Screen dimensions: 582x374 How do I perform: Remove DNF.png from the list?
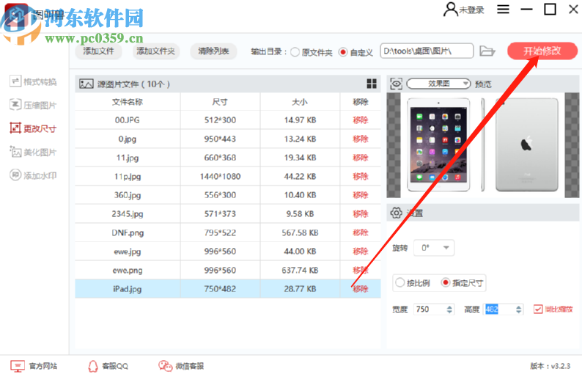tap(361, 232)
